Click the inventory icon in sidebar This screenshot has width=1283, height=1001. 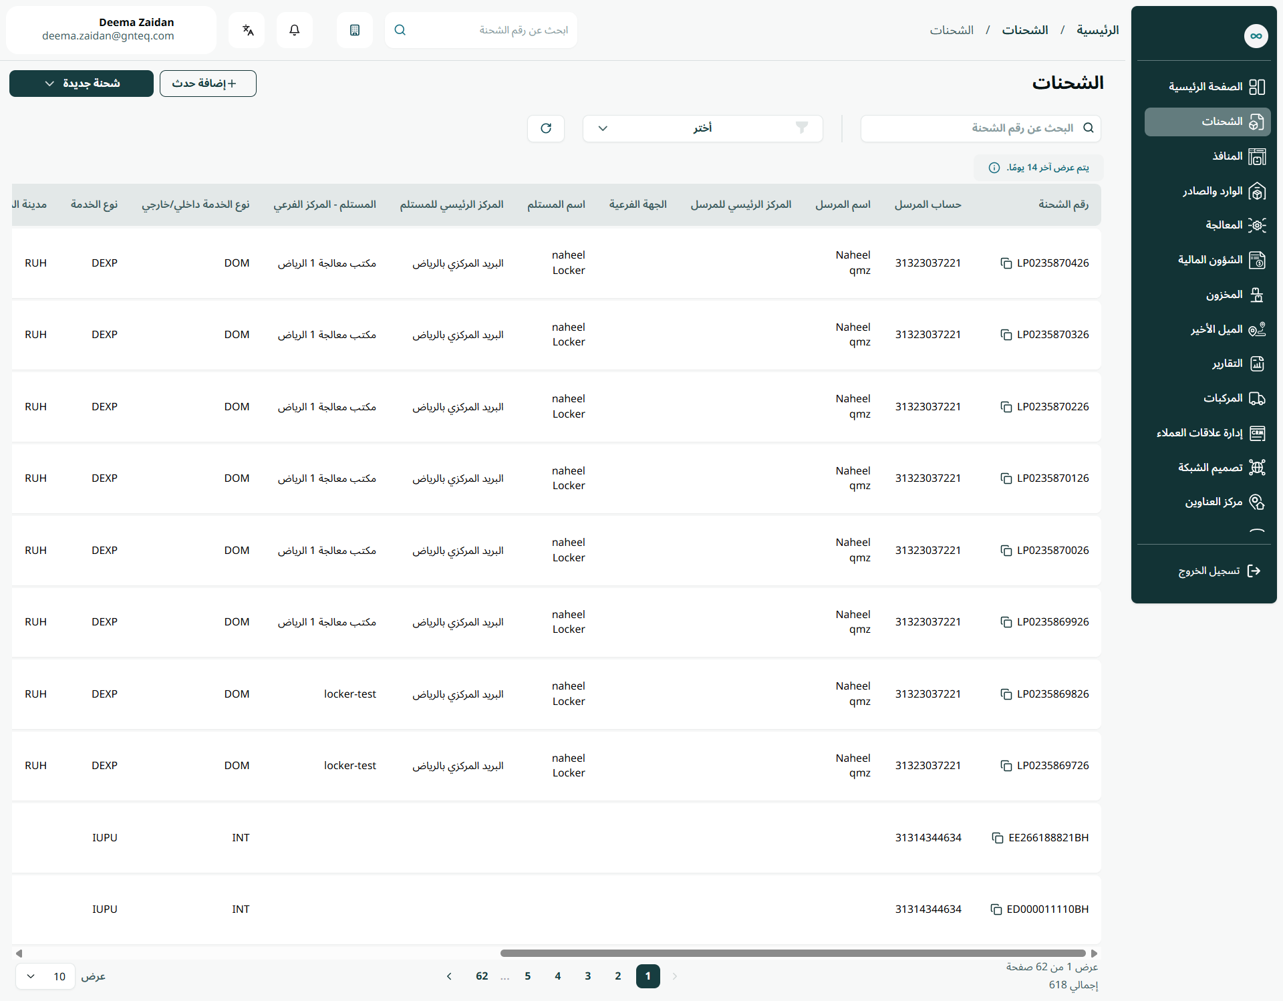(x=1257, y=295)
